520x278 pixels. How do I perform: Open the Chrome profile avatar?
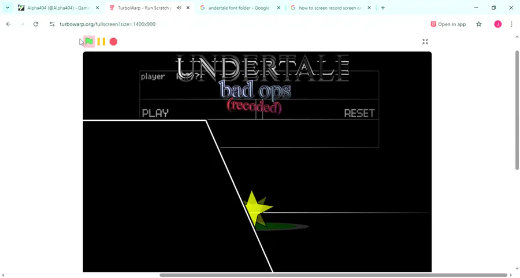click(498, 24)
